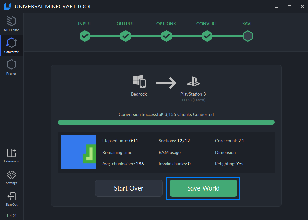Screen dimensions: 308x220
Task: Open the NBT Editor tool
Action: tap(12, 24)
